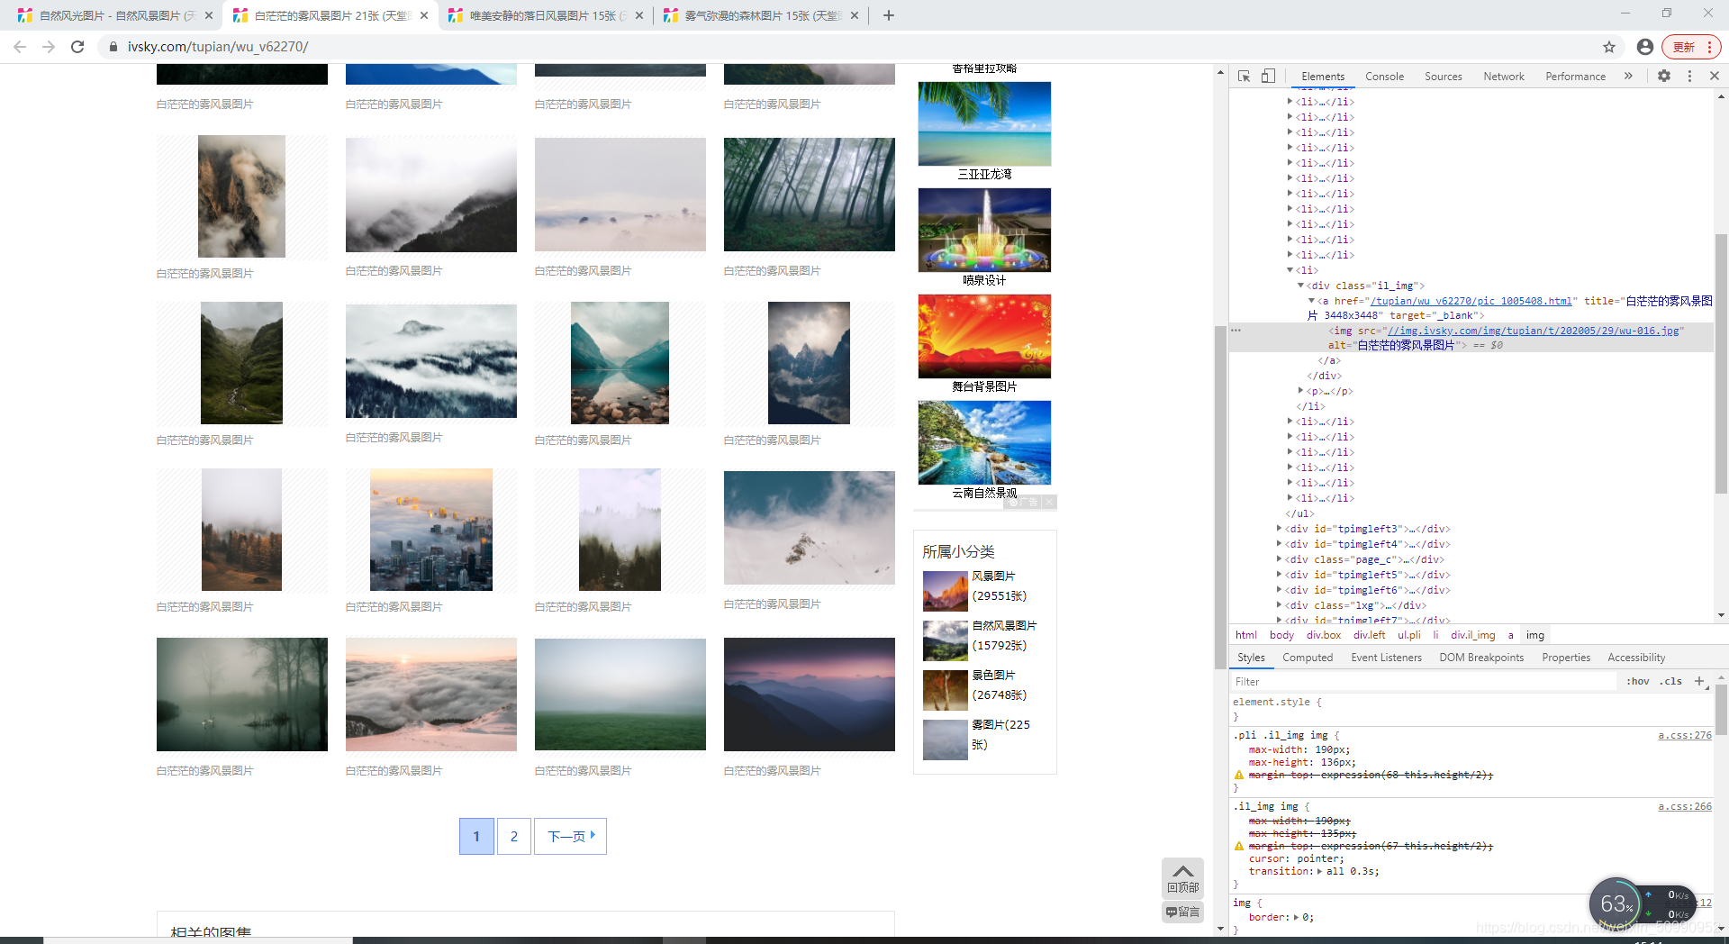Open a new browser tab
Viewport: 1729px width, 944px height.
[889, 15]
